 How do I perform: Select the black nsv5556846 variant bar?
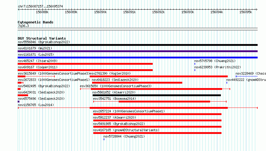pyautogui.click(x=137, y=45)
